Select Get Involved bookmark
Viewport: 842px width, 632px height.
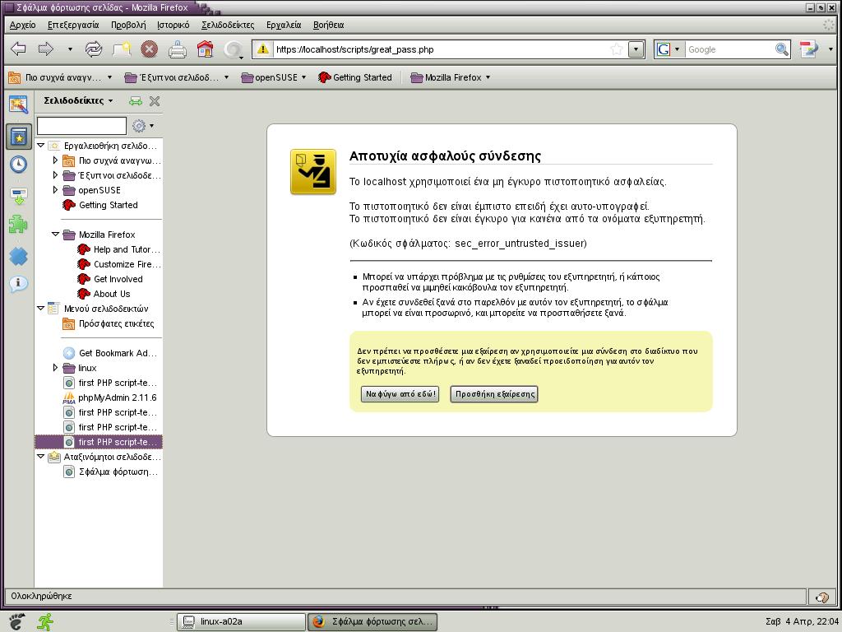[110, 279]
